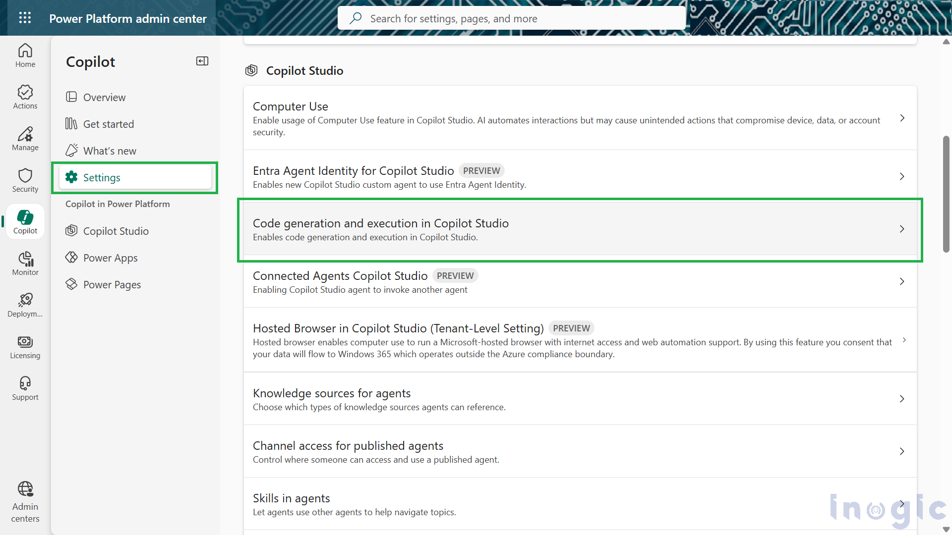Click the app launcher waffle icon

click(x=25, y=18)
